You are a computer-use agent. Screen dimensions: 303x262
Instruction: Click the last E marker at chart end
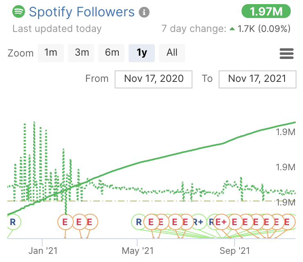[288, 222]
